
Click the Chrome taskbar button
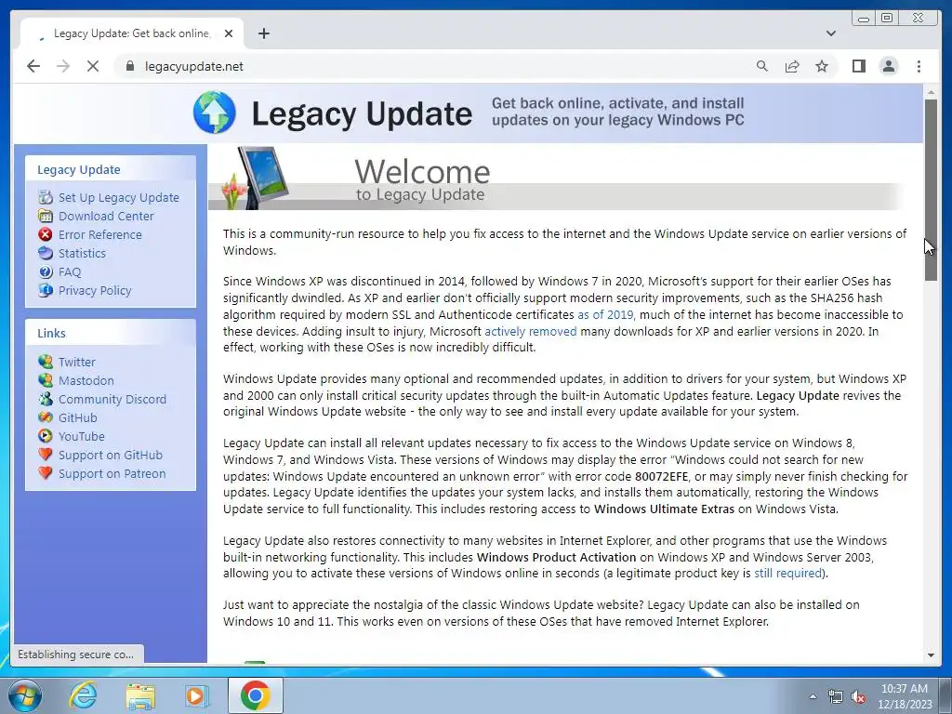pyautogui.click(x=256, y=695)
